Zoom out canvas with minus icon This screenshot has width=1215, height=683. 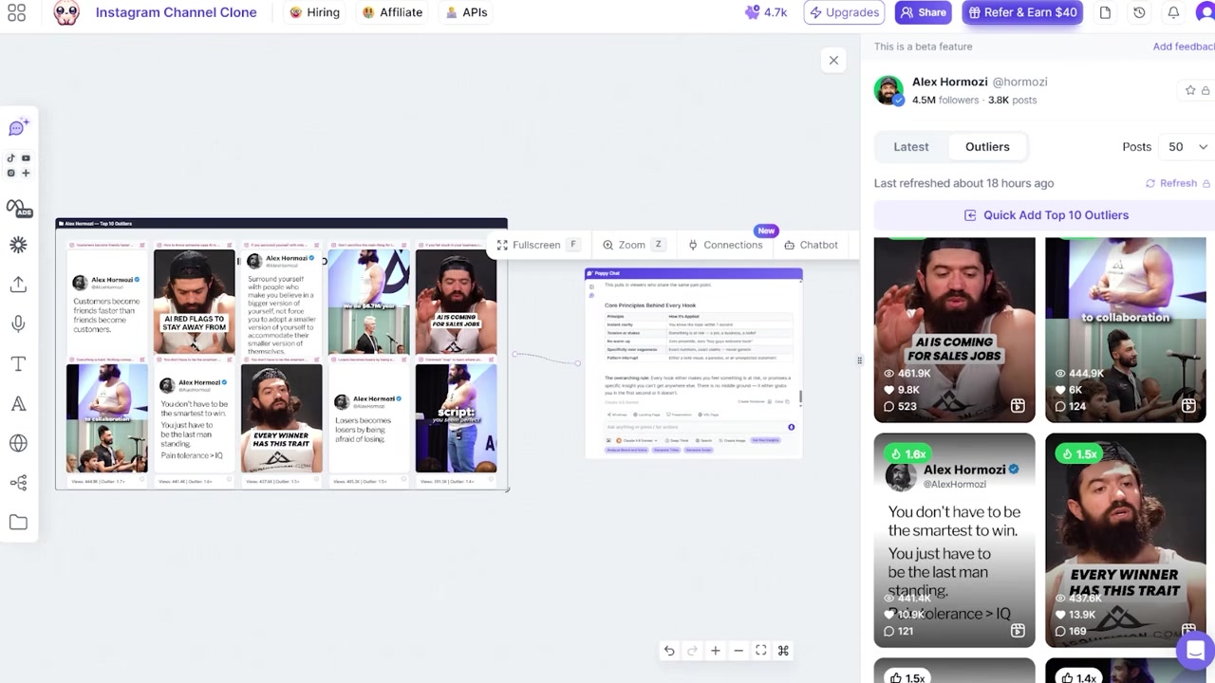coord(738,651)
